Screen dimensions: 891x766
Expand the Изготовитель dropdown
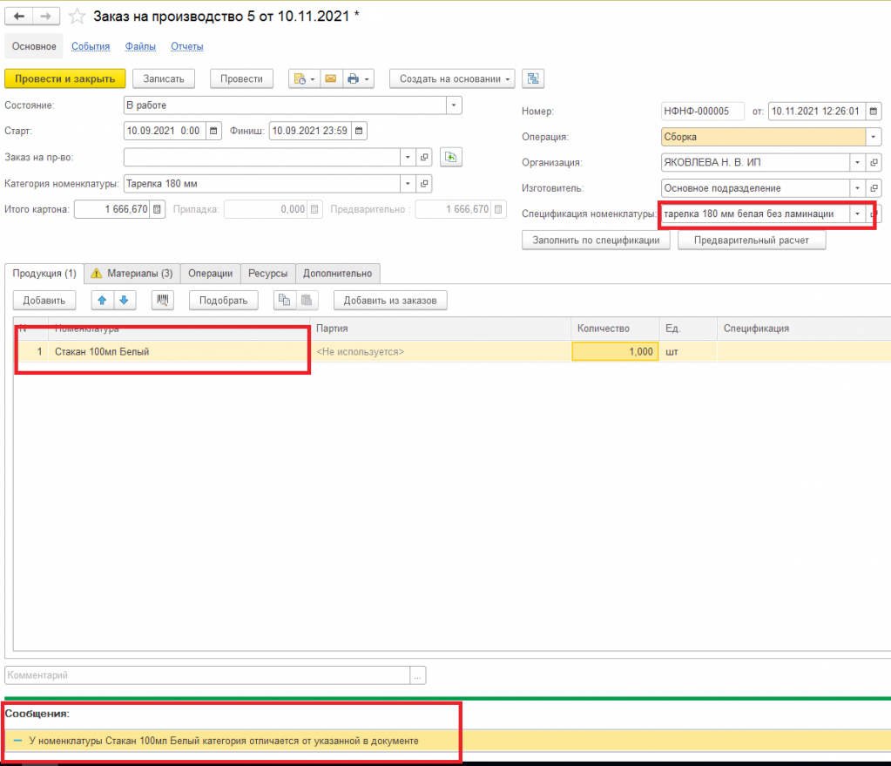point(858,188)
